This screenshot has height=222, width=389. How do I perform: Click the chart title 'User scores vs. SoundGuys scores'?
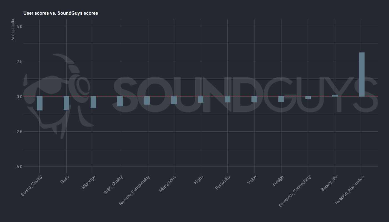(61, 13)
